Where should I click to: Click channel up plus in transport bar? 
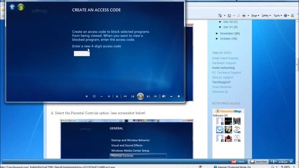[x=109, y=97]
